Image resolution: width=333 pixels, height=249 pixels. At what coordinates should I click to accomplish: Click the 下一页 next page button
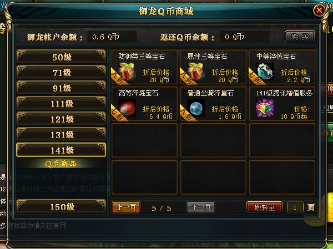pyautogui.click(x=201, y=207)
